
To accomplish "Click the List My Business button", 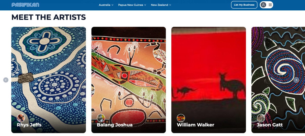I will (x=244, y=5).
